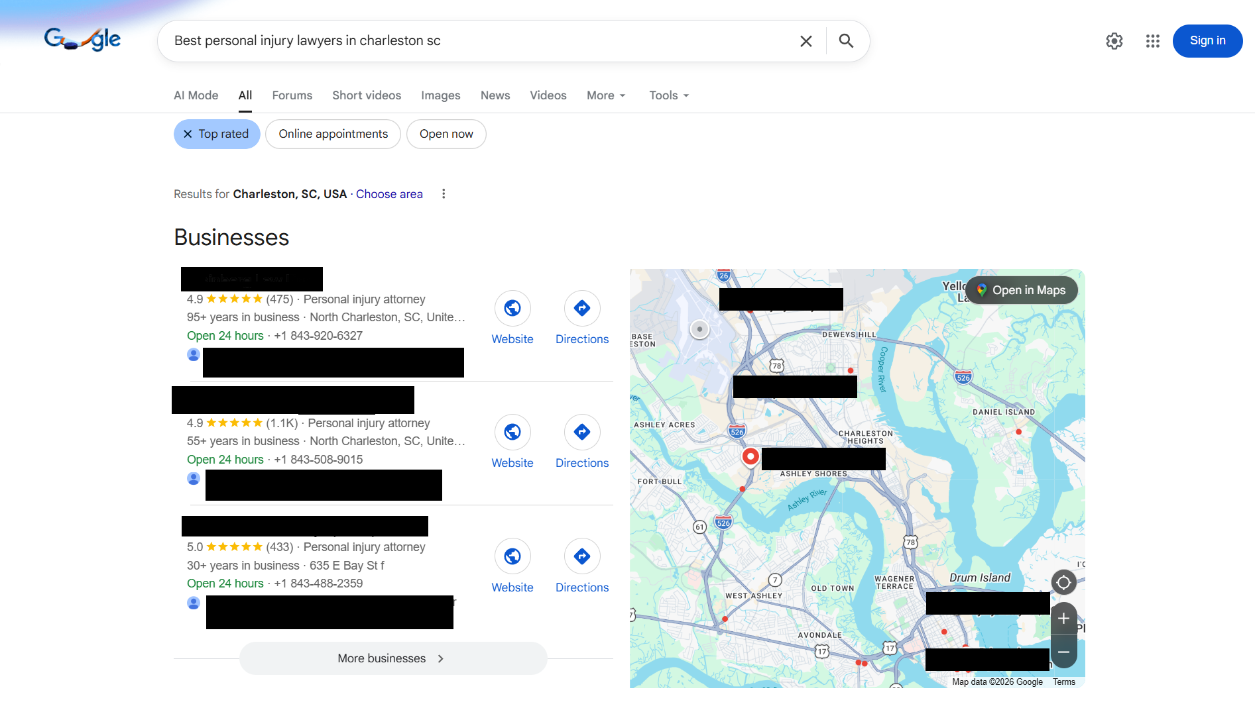Select the News tab

pyautogui.click(x=495, y=95)
